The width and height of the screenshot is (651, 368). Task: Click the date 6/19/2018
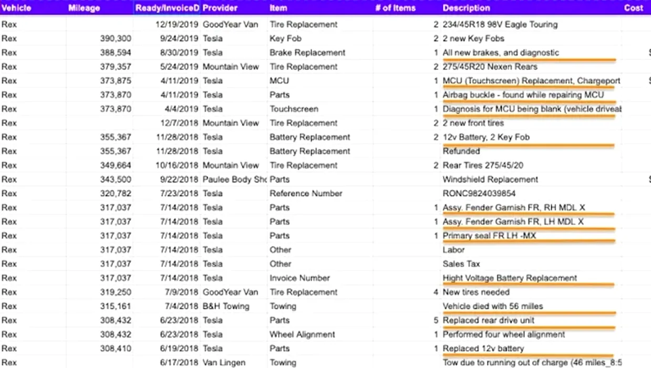click(x=179, y=348)
